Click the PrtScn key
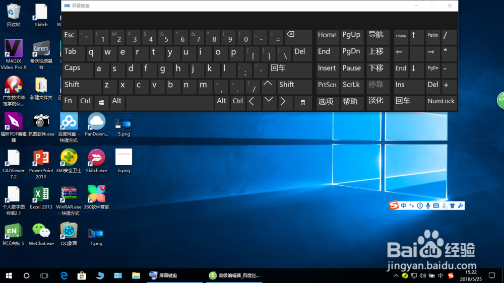The width and height of the screenshot is (504, 283). pyautogui.click(x=327, y=87)
